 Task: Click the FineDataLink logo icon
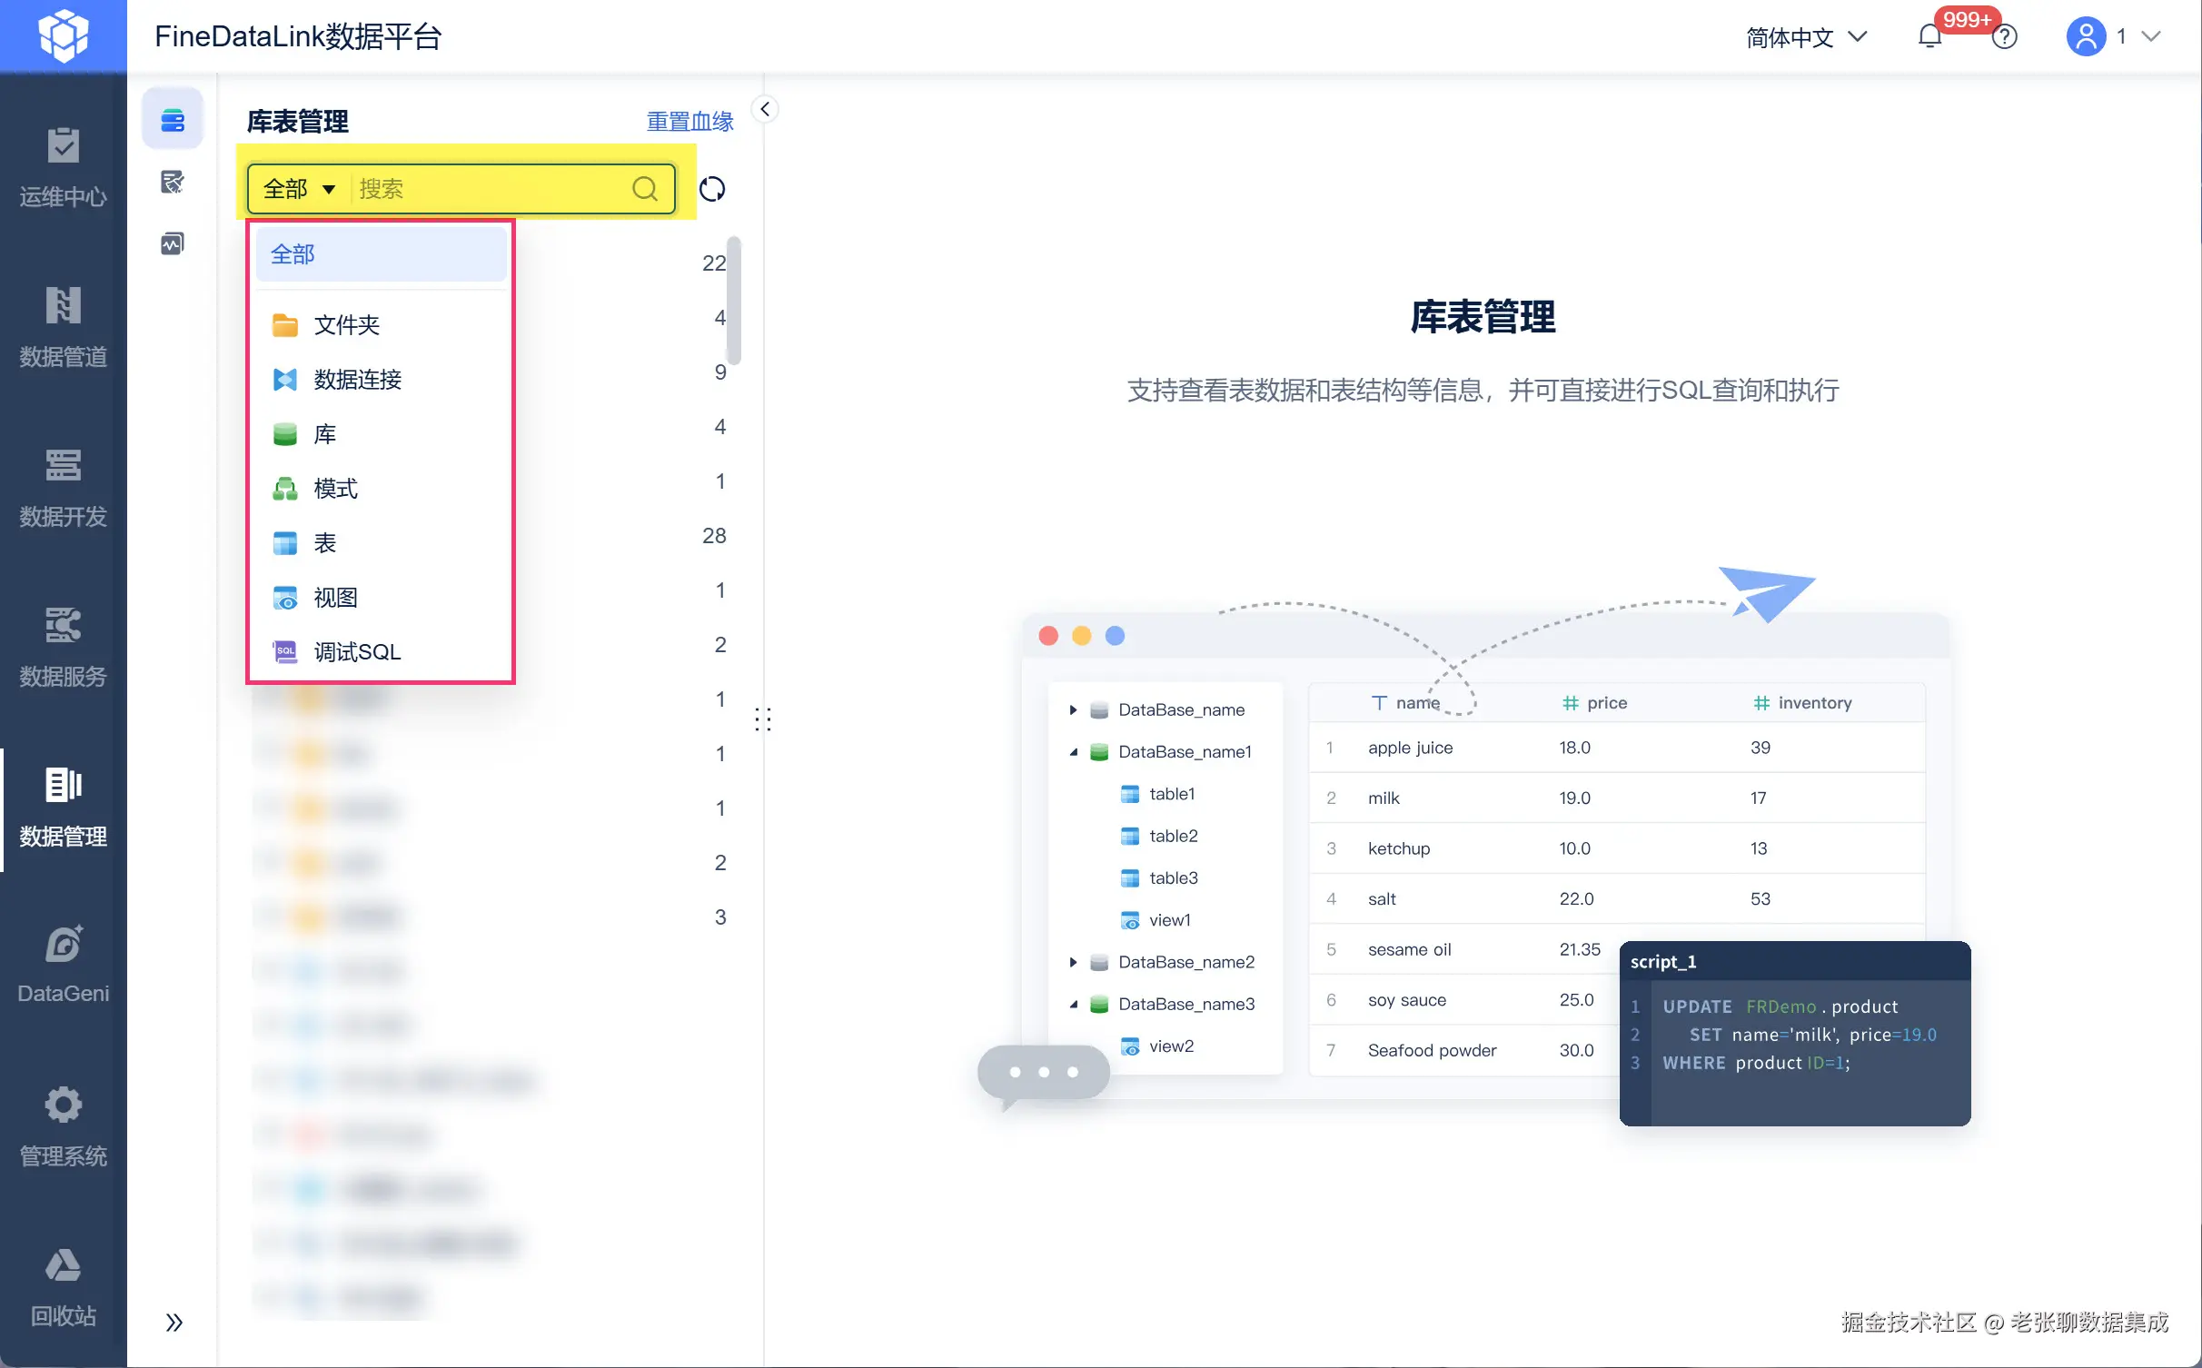click(x=63, y=35)
